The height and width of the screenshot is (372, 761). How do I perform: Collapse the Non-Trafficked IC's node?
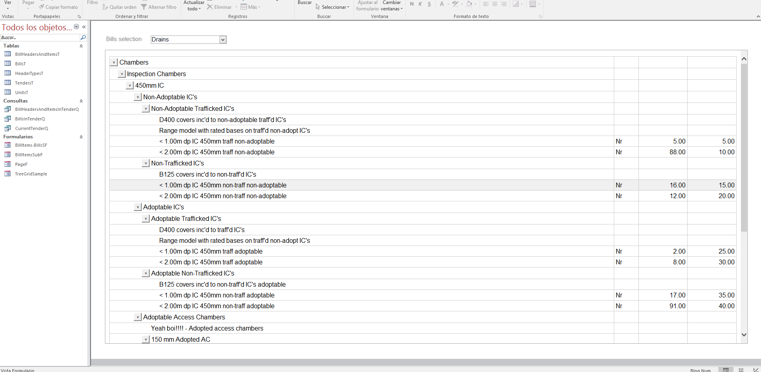(x=146, y=163)
